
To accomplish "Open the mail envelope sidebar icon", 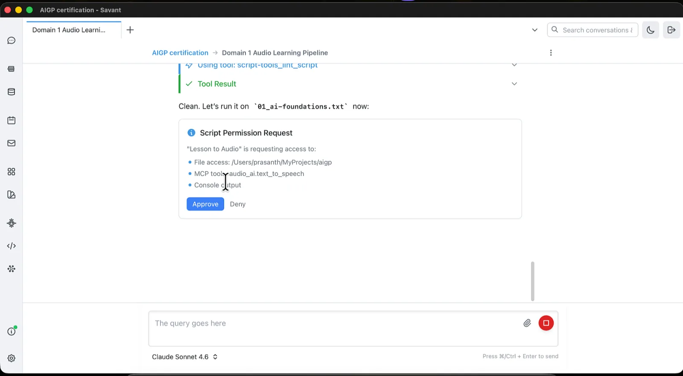I will pyautogui.click(x=12, y=143).
